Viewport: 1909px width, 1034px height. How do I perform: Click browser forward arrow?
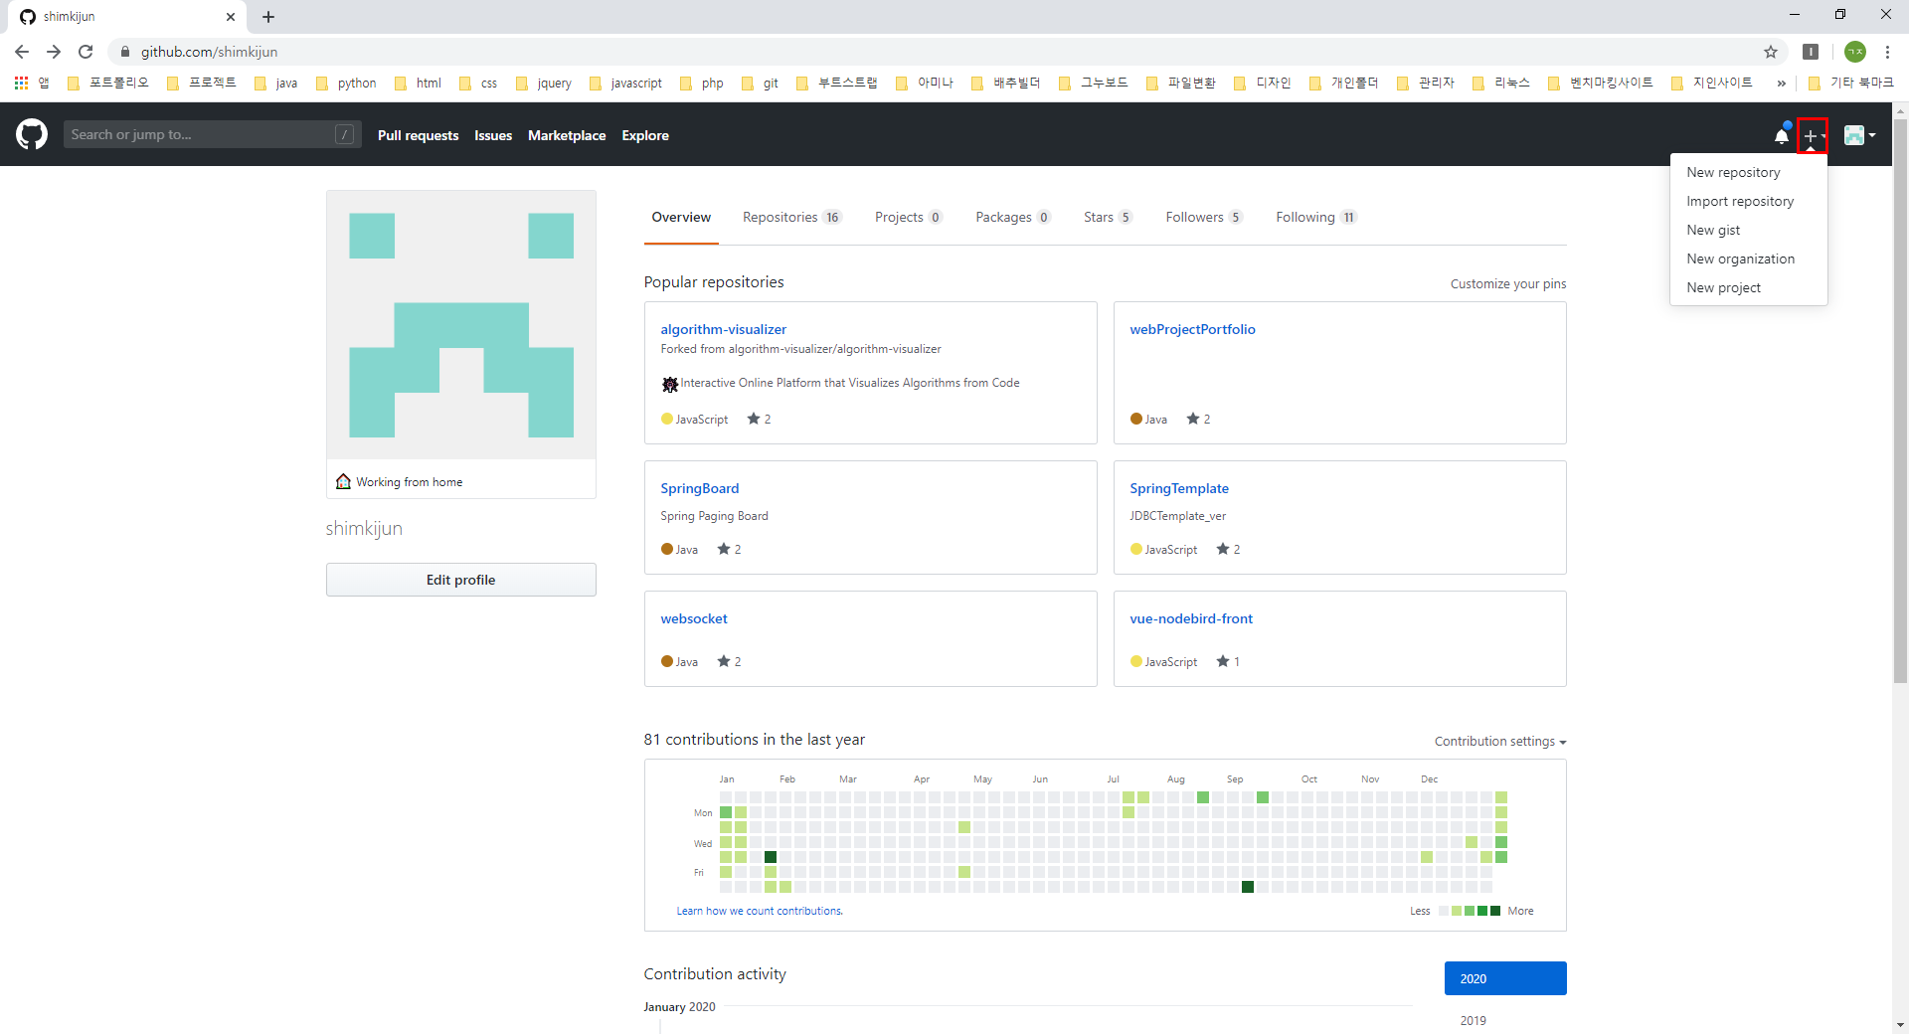[x=54, y=52]
